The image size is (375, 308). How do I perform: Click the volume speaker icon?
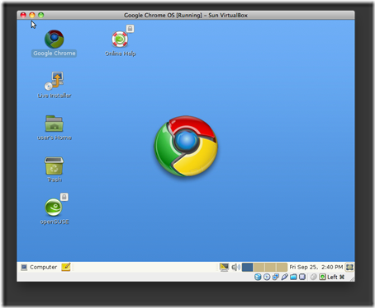(236, 267)
